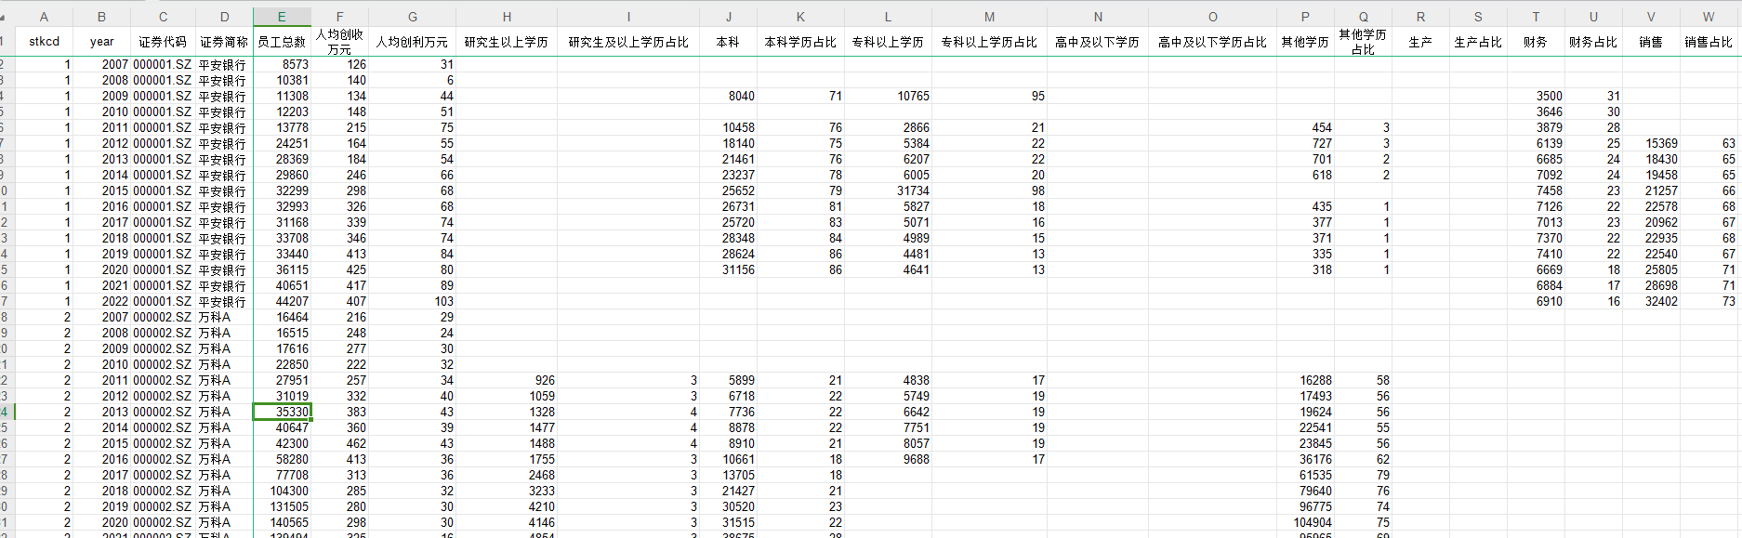This screenshot has height=538, width=1742.
Task: Click the cell with value 10765
Action: (888, 96)
